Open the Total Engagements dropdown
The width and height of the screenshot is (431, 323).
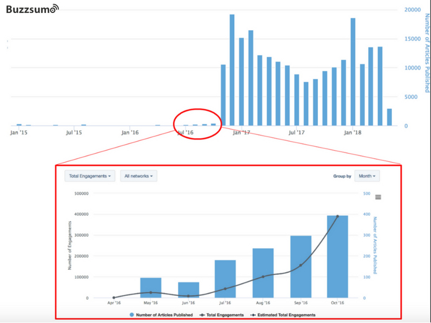click(90, 176)
